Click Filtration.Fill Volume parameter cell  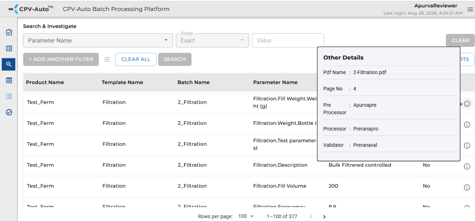(280, 186)
